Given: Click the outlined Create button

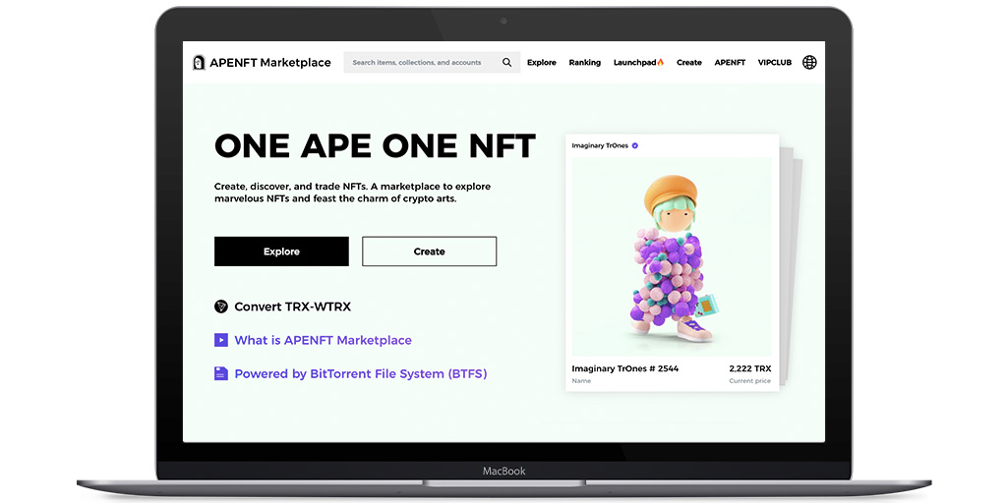Looking at the screenshot, I should pyautogui.click(x=429, y=251).
